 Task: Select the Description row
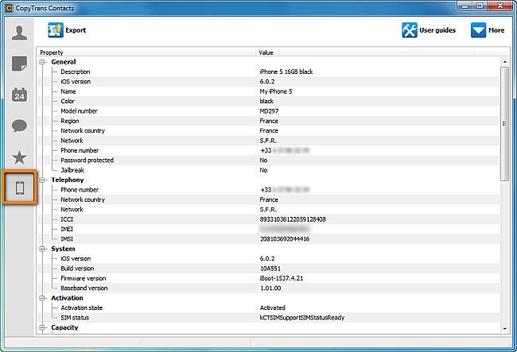[x=269, y=72]
